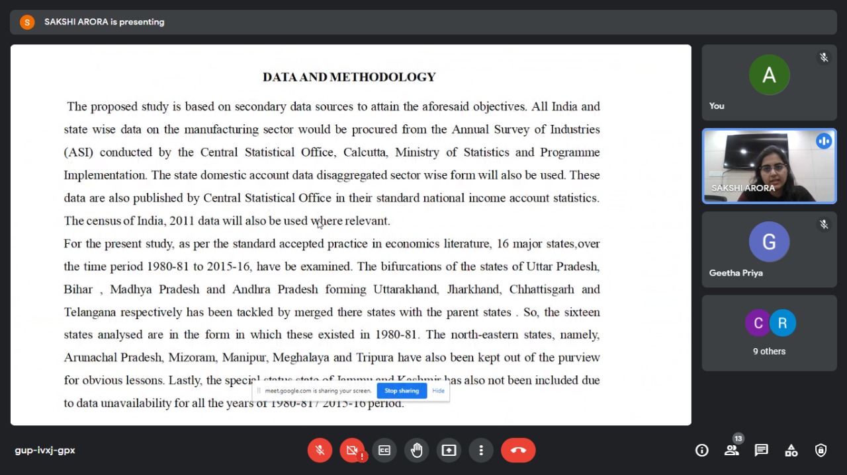Click the meeting code gup-ivxj-gpx
Image resolution: width=847 pixels, height=475 pixels.
click(45, 451)
